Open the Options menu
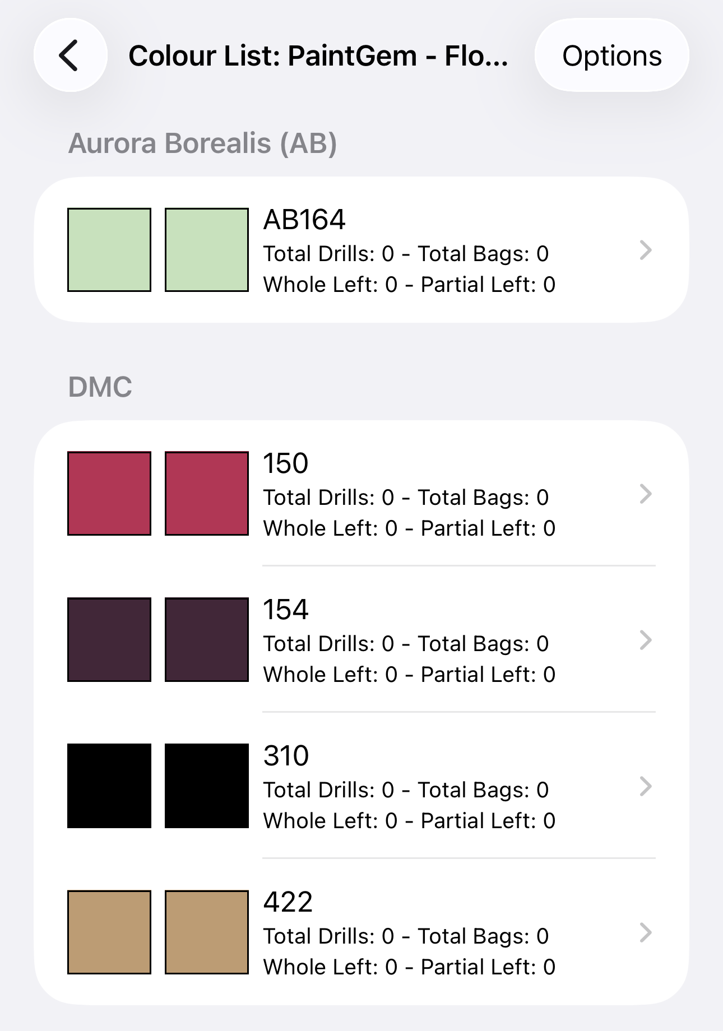 click(611, 55)
